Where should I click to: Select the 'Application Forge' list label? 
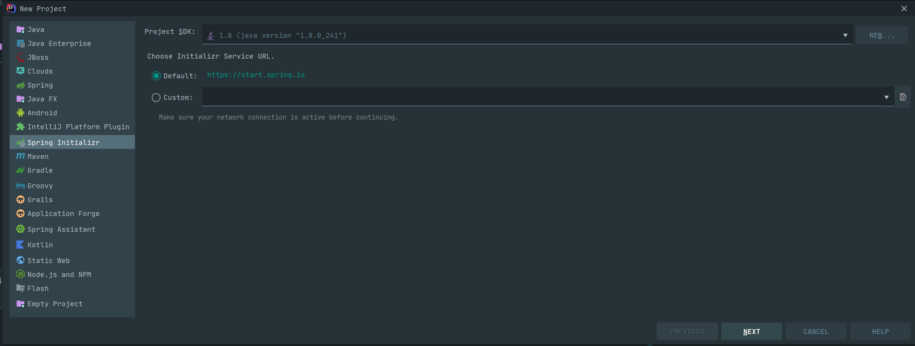pos(63,214)
